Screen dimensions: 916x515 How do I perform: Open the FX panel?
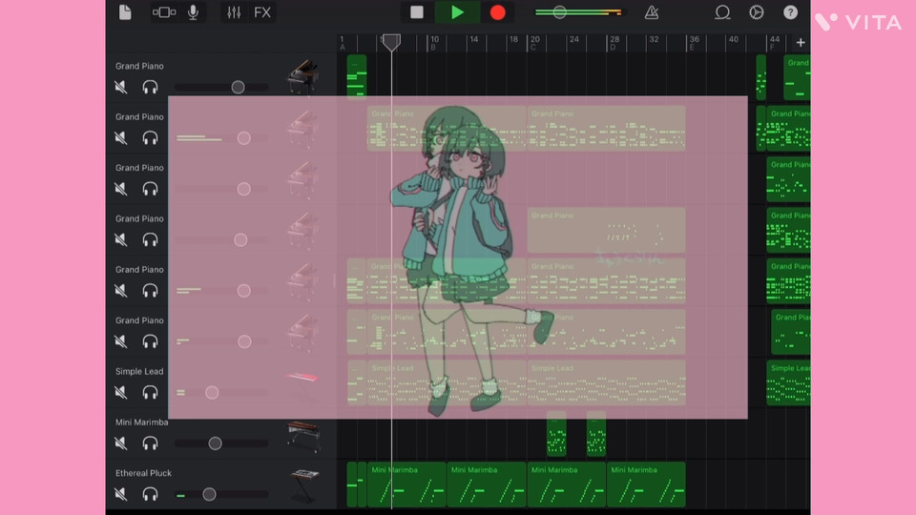262,12
